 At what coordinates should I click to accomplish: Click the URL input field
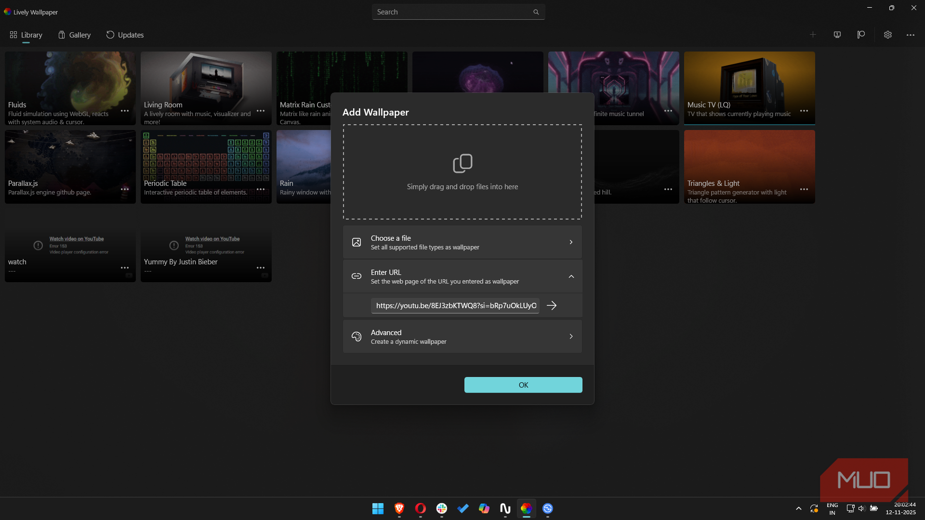tap(455, 306)
